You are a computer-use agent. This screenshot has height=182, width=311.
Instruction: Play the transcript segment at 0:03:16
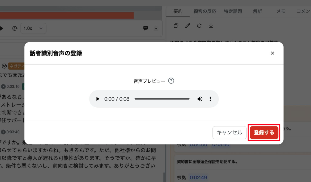pyautogui.click(x=3, y=87)
